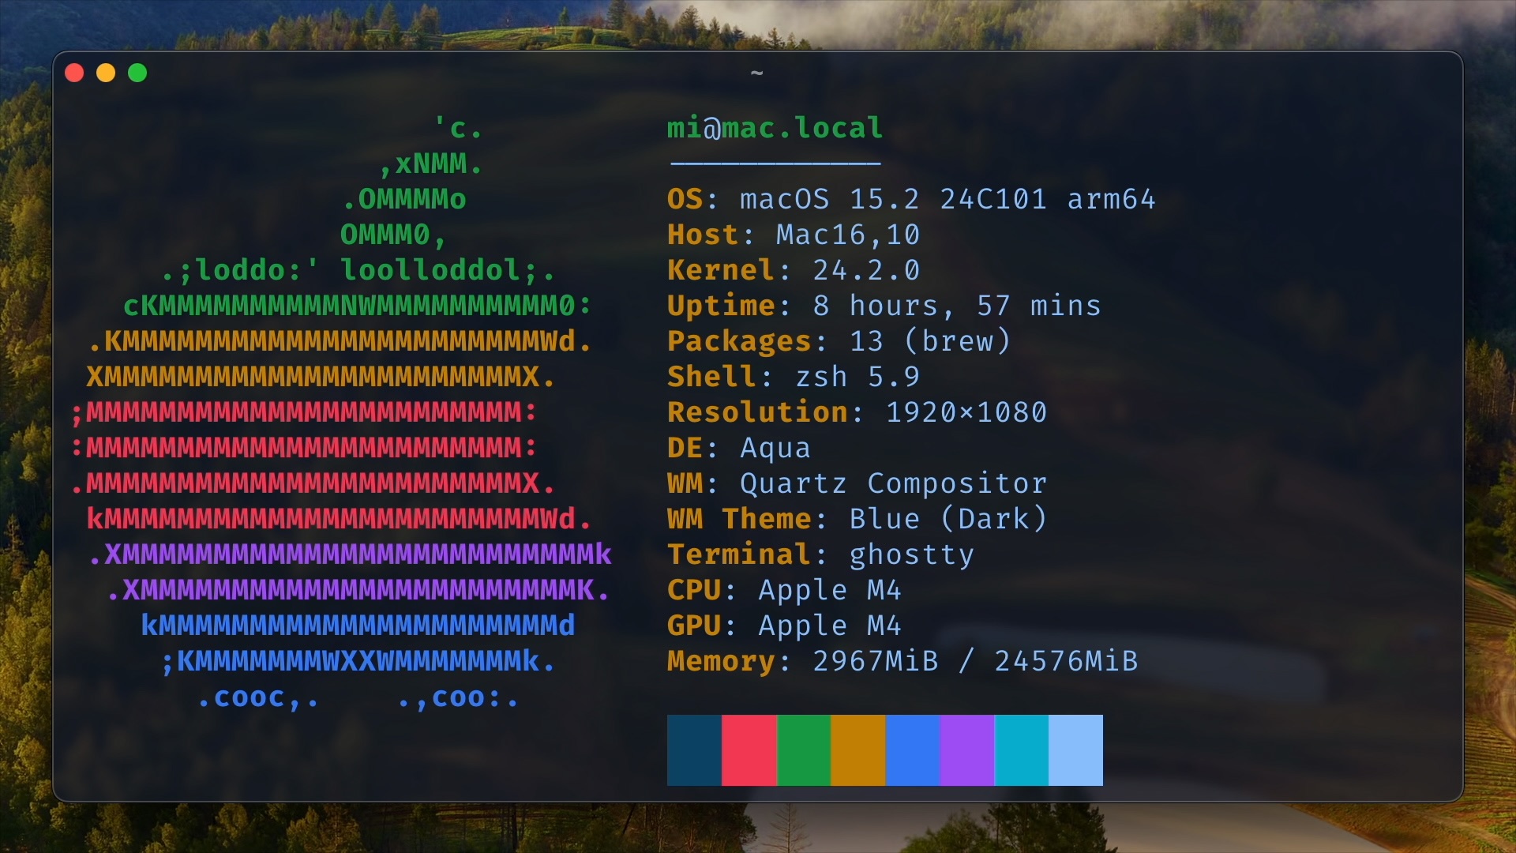Select the OS line 'macOS 15.2 24C101 arm64'

click(x=947, y=199)
